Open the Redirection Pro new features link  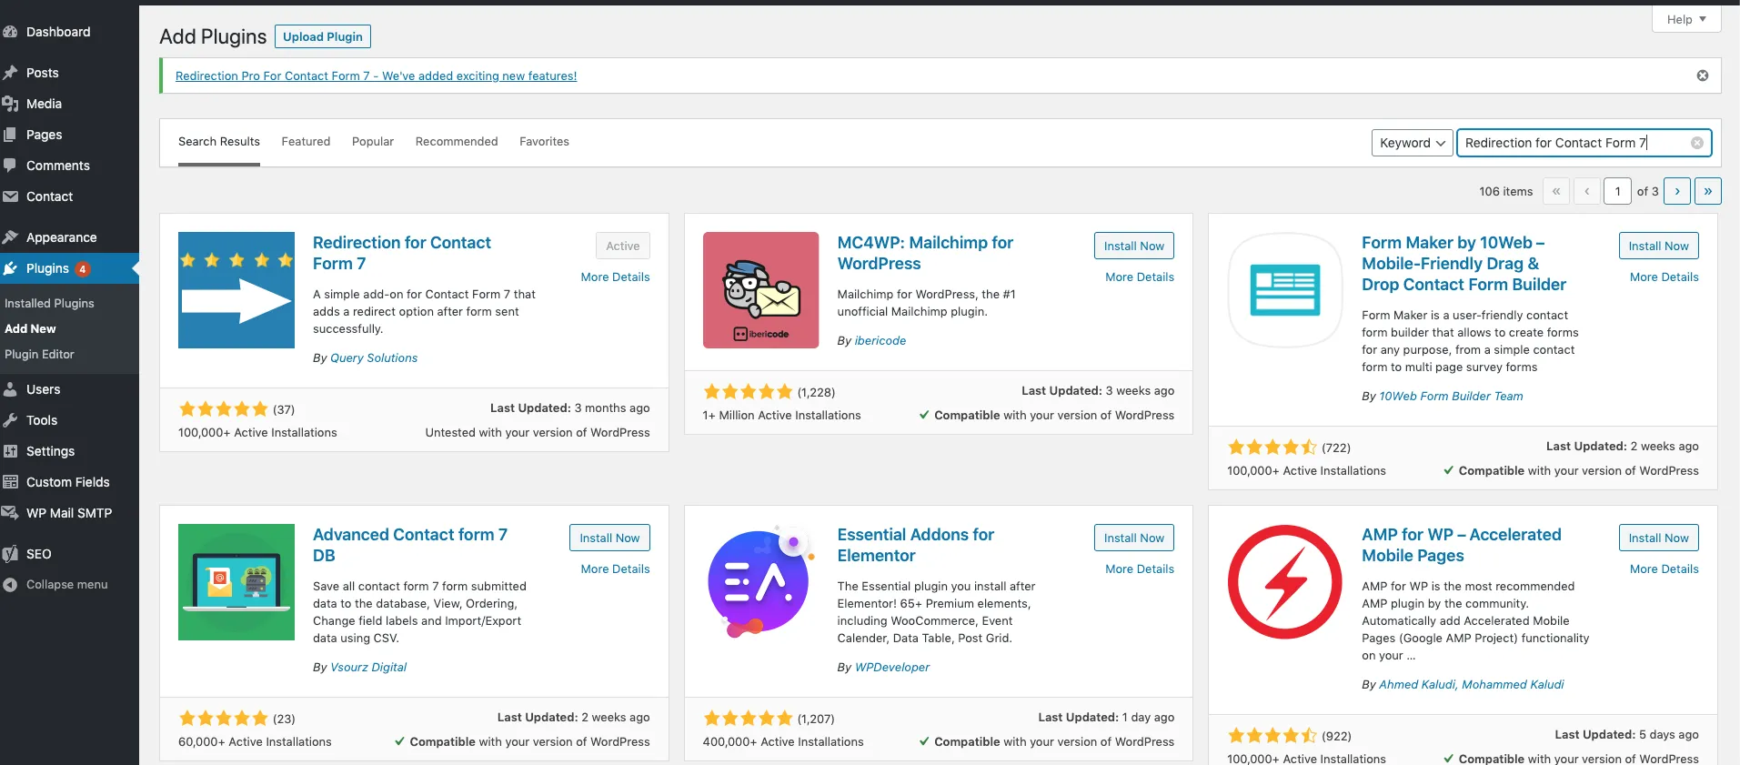(x=376, y=75)
